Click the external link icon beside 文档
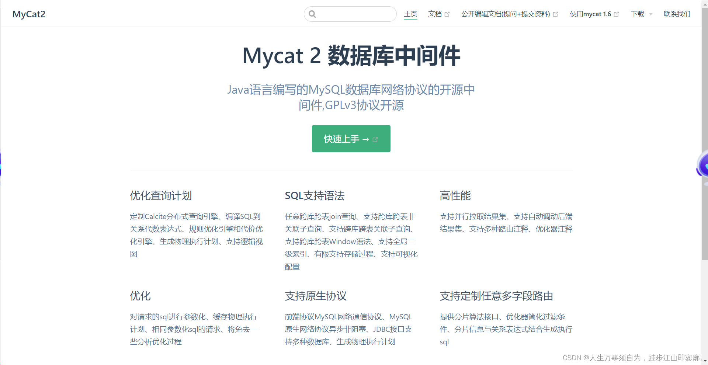The width and height of the screenshot is (708, 365). 448,14
